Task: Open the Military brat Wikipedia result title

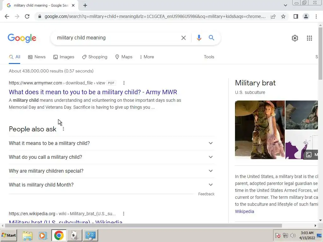Action: coord(66,222)
